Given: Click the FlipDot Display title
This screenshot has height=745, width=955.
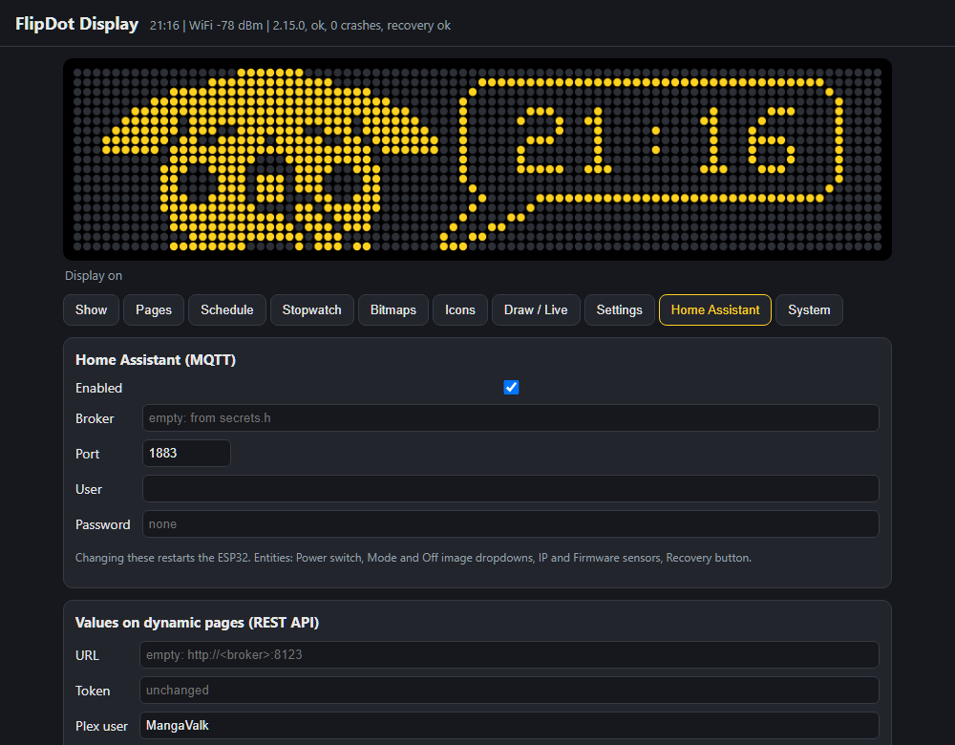Looking at the screenshot, I should click(76, 24).
